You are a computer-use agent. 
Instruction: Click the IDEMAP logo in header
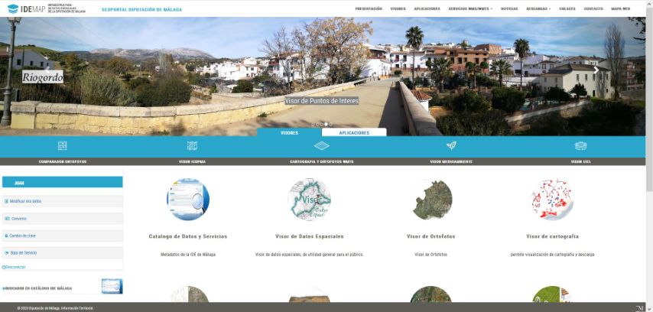24,9
